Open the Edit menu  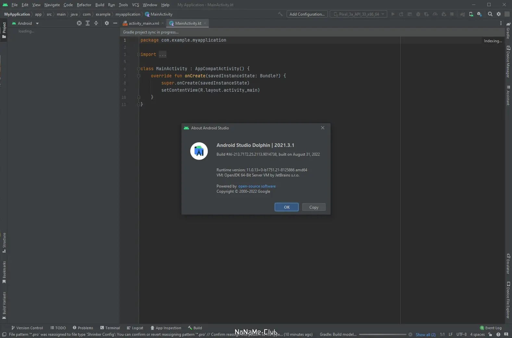(25, 5)
